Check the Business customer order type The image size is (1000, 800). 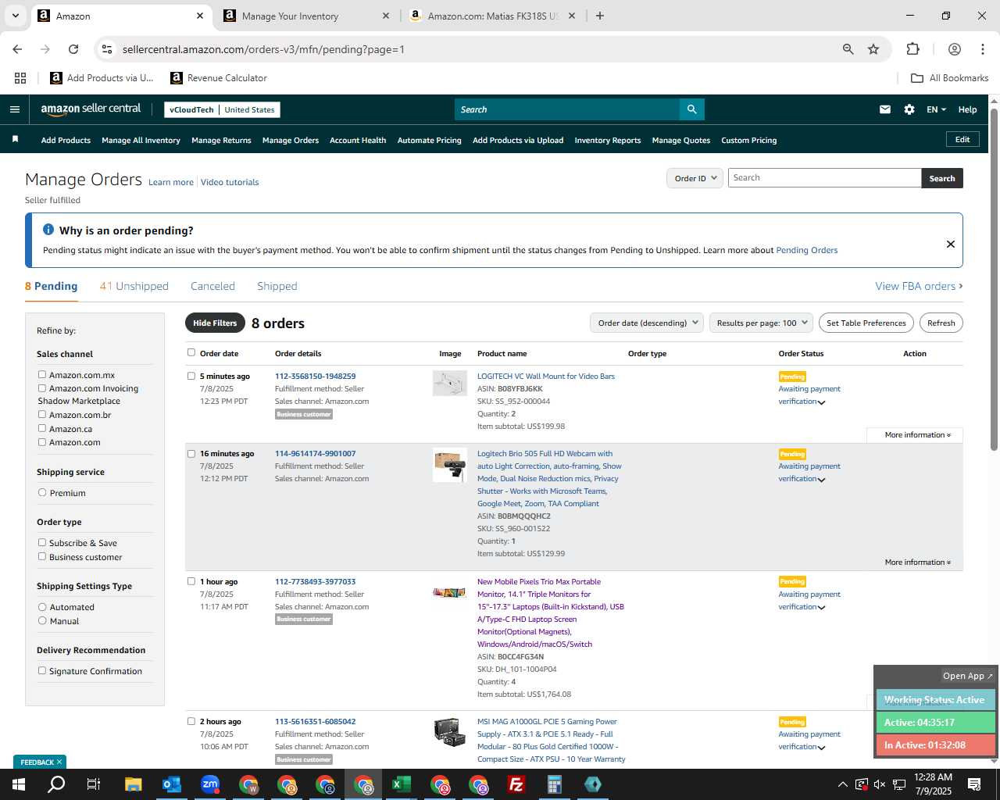point(42,556)
